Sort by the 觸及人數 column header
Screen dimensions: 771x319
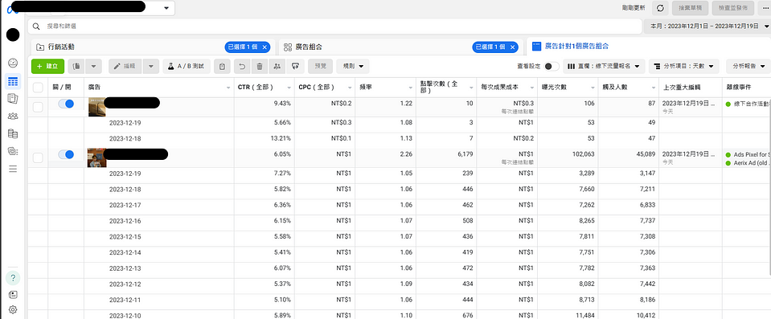coord(615,88)
